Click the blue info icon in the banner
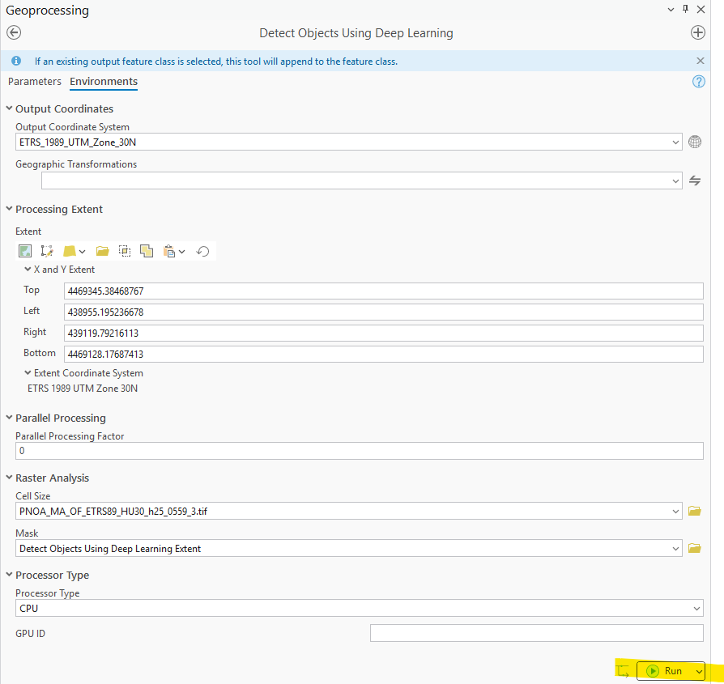Screen dimensions: 724x684 (x=16, y=61)
